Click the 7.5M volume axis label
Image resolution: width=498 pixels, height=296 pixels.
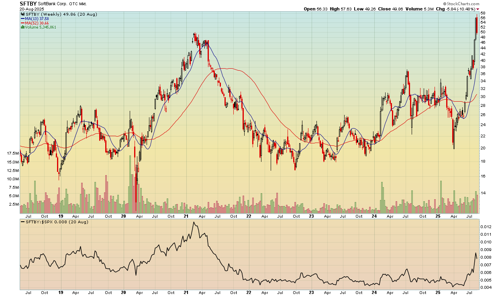tap(14, 187)
